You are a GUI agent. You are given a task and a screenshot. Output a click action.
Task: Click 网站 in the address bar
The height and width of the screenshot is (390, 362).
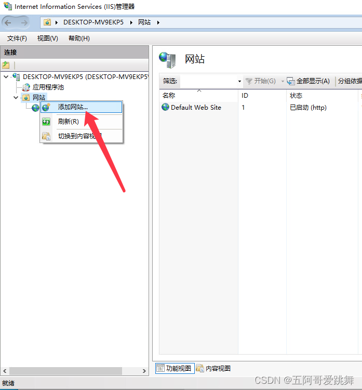pos(144,22)
